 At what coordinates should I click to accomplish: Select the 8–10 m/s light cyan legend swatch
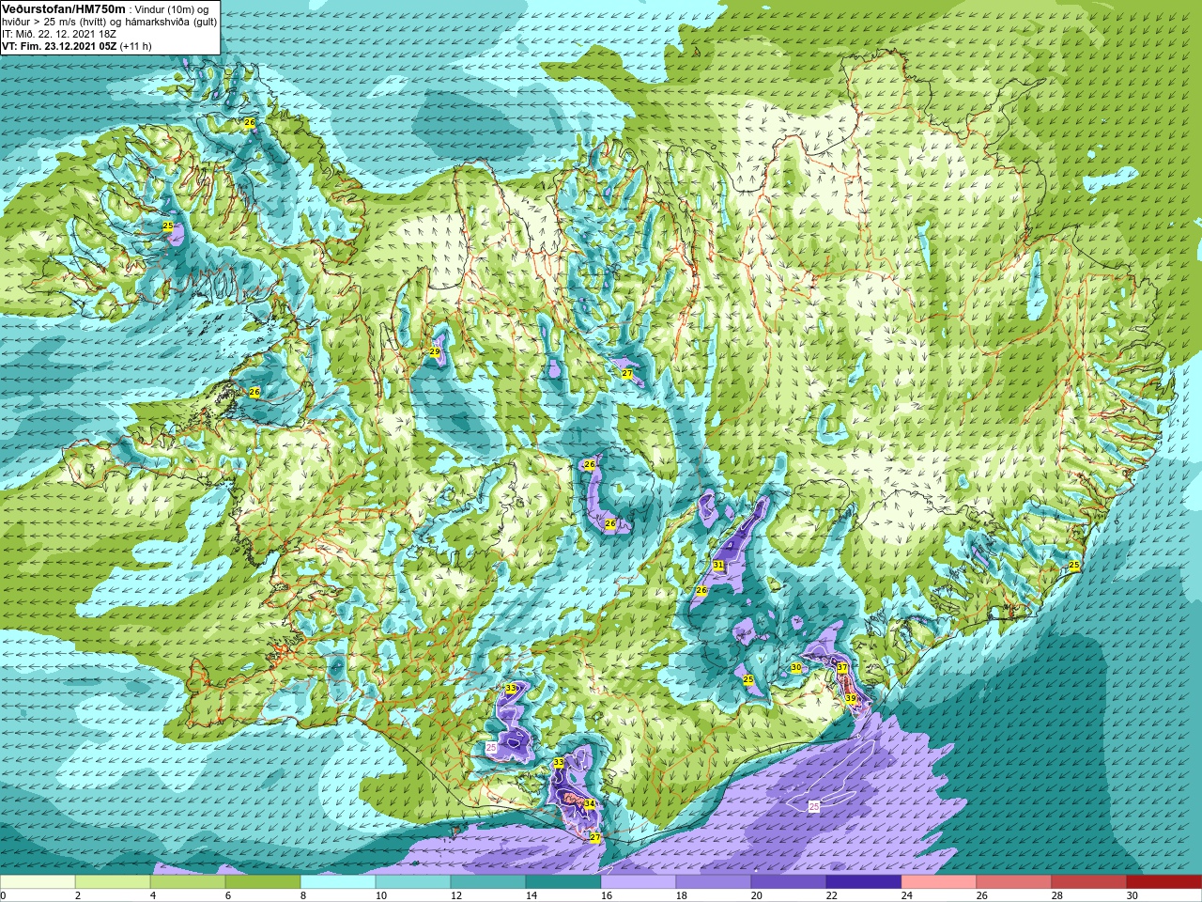(x=338, y=881)
